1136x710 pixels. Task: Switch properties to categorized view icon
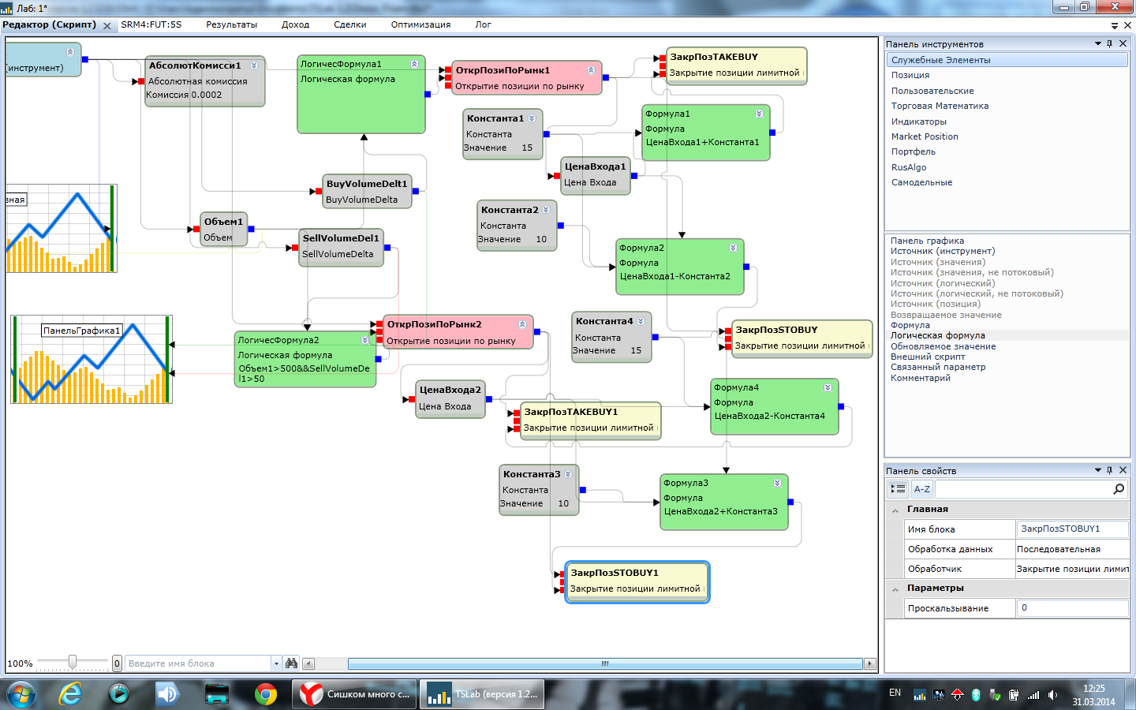(x=898, y=489)
